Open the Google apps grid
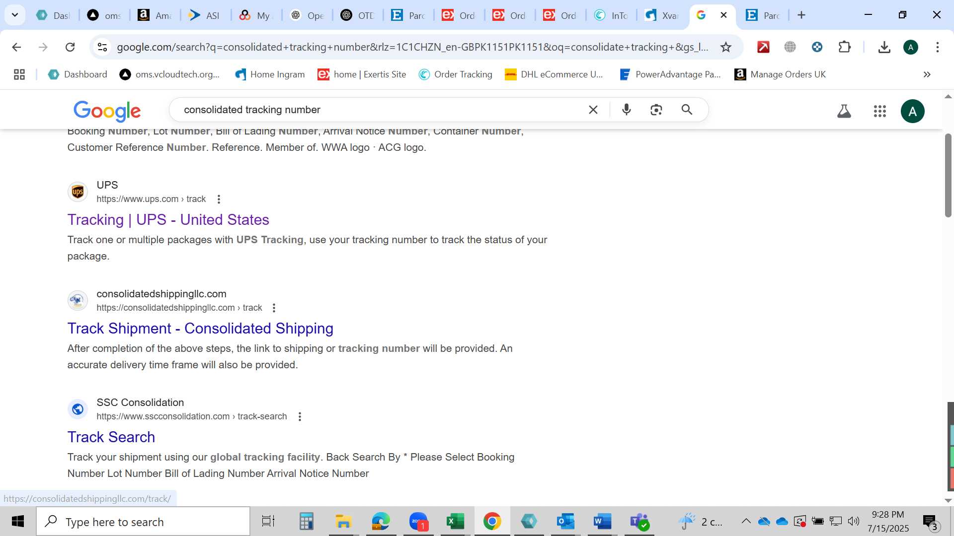Image resolution: width=954 pixels, height=536 pixels. pyautogui.click(x=880, y=111)
